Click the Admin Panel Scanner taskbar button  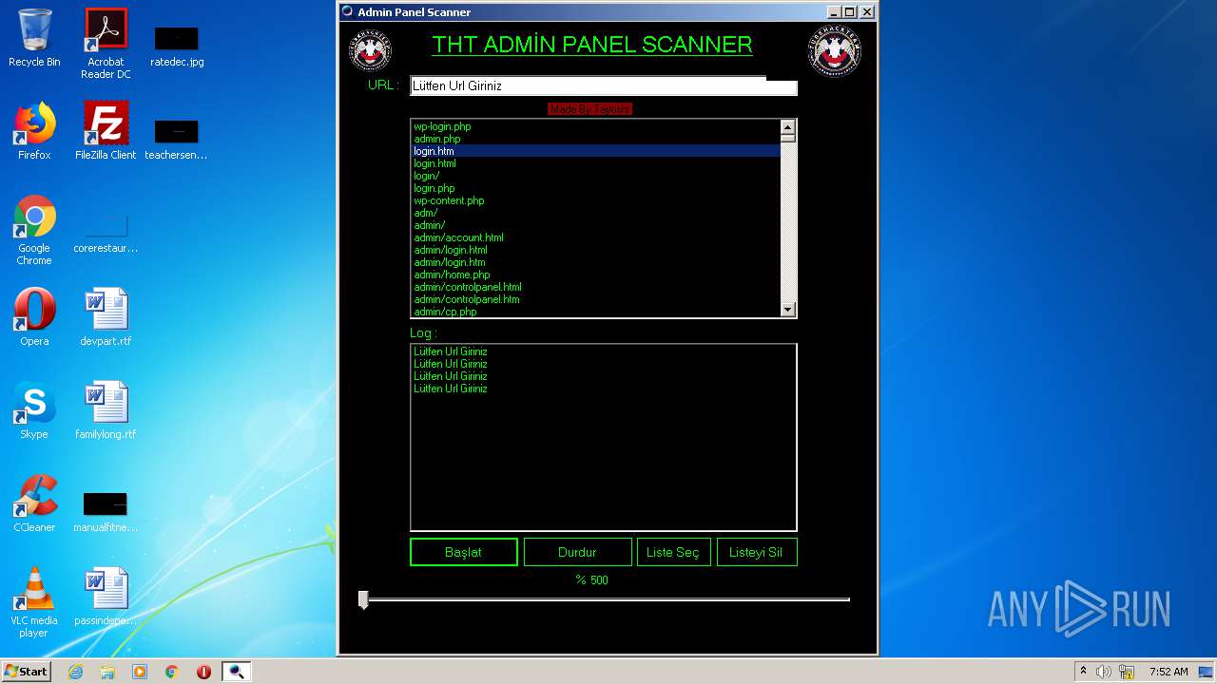[237, 672]
